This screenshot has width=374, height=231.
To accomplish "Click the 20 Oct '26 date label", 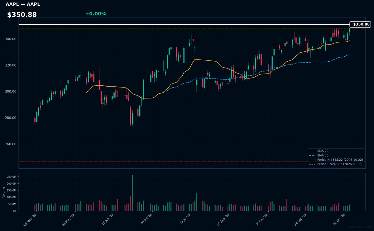I will click(x=339, y=219).
